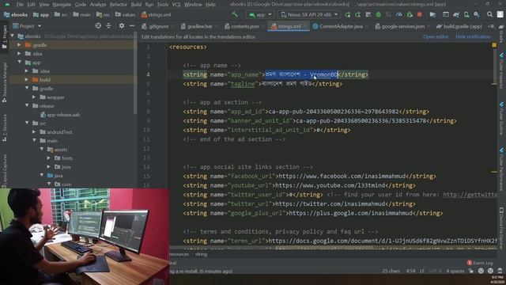Expand the fonts folder arrow
The image size is (506, 285).
click(x=49, y=158)
